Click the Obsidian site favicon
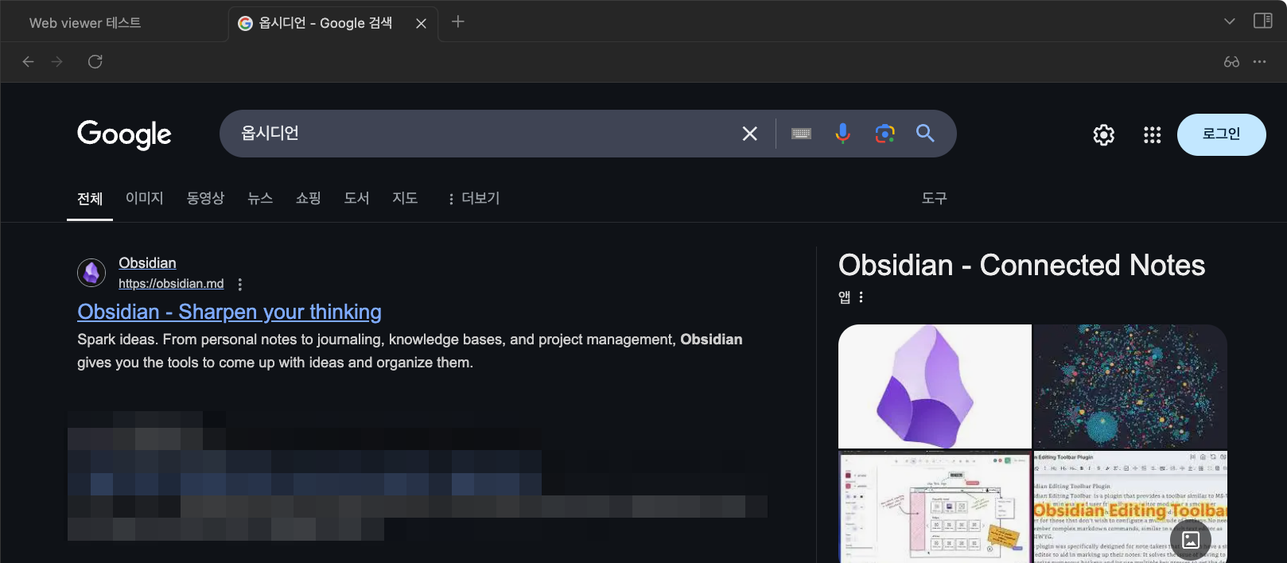The image size is (1287, 563). click(x=91, y=273)
